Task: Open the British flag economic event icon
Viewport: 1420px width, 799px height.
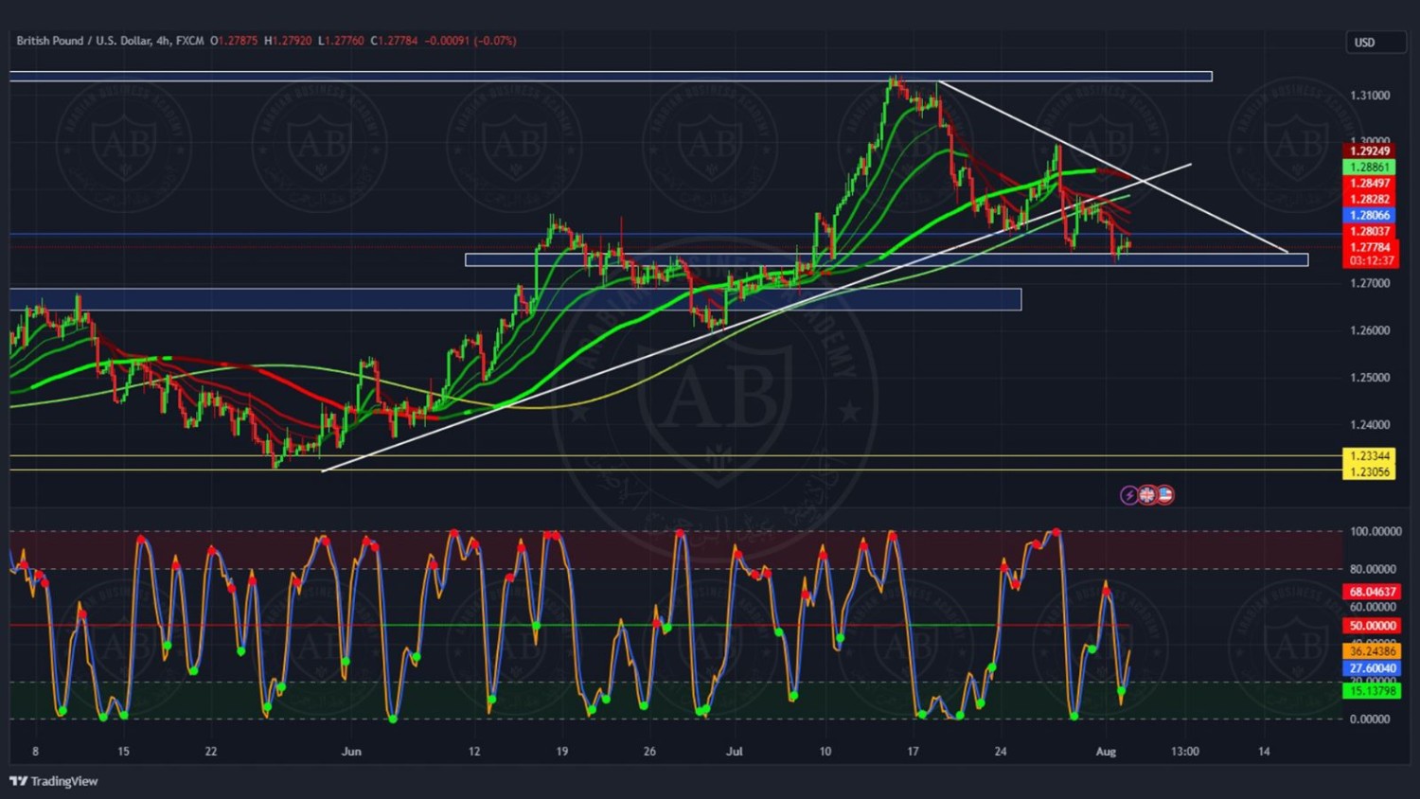Action: [x=1147, y=495]
